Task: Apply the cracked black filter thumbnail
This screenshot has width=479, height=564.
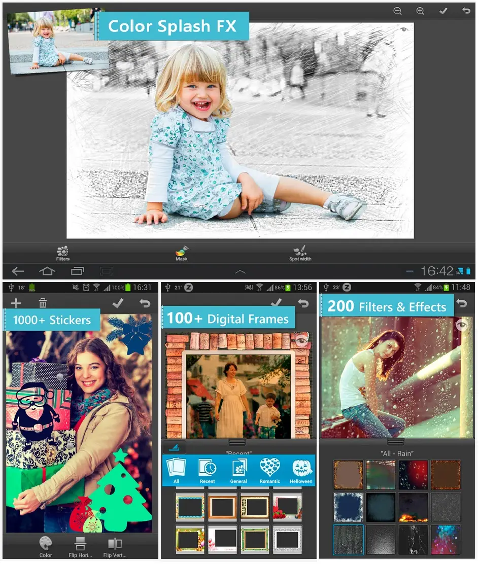Action: 413,540
